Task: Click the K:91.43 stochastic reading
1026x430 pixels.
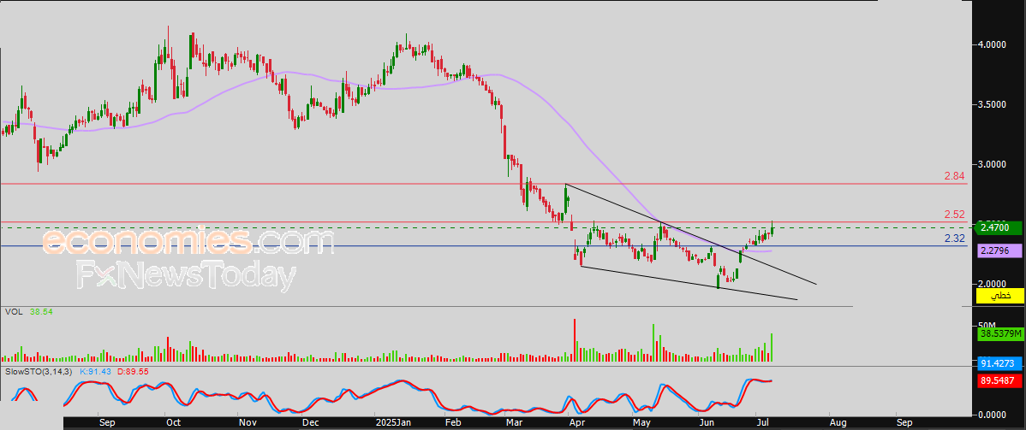Action: click(x=96, y=371)
